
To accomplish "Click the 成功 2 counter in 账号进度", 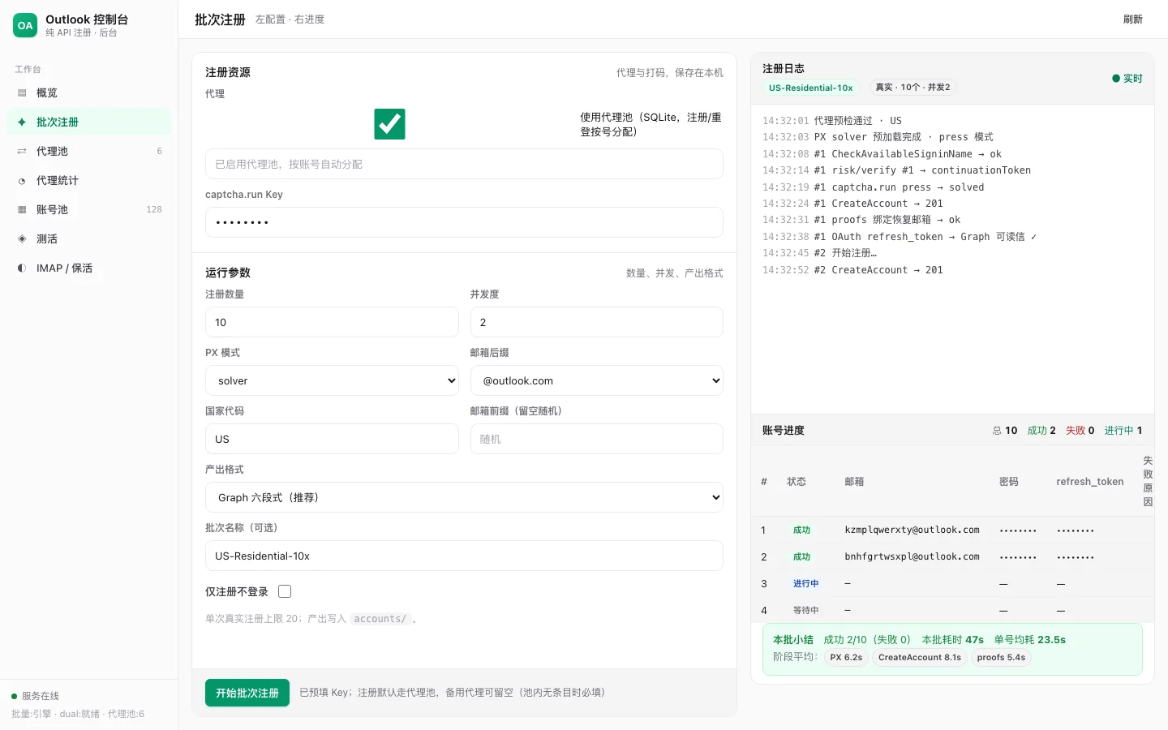I will tap(1041, 431).
